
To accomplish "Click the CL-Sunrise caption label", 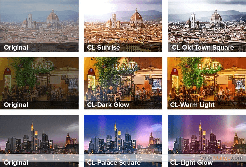I will [103, 47].
